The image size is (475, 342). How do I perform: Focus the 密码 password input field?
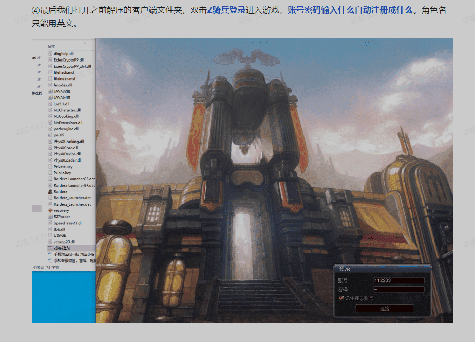(399, 289)
